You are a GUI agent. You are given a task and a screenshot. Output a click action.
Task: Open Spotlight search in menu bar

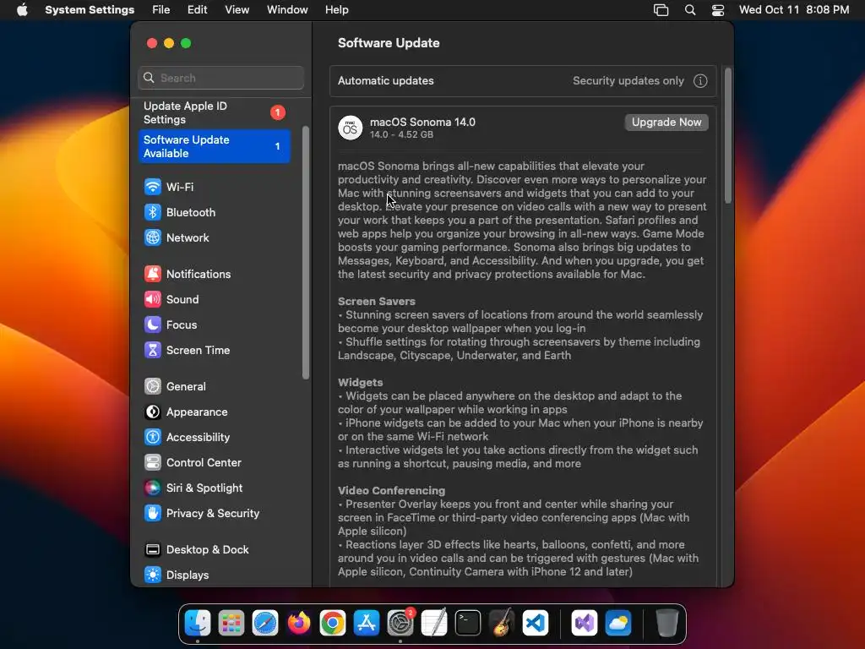click(689, 10)
